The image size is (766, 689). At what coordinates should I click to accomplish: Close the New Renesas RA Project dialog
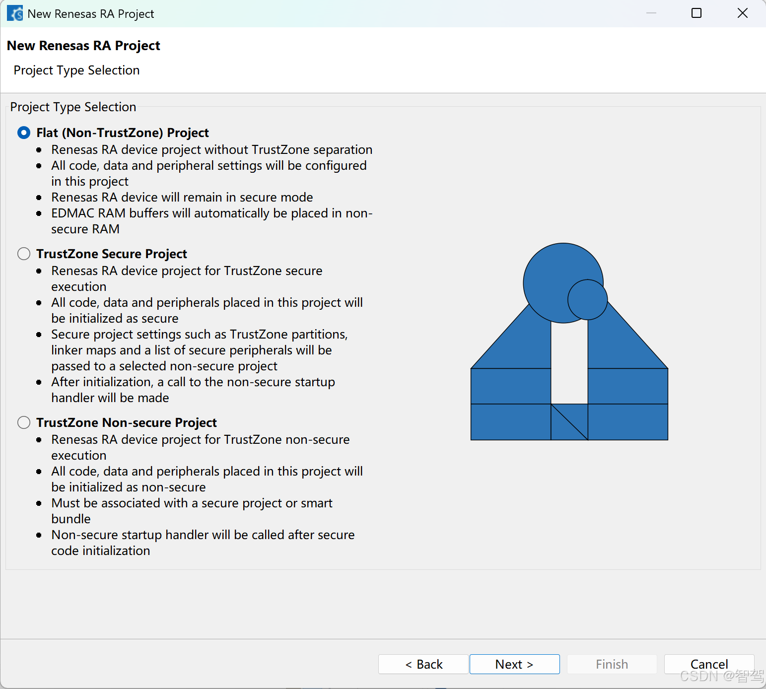tap(743, 13)
